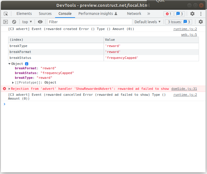Viewport: 207px width, 174px height.
Task: Minimize the DevTools window
Action: tap(189, 5)
